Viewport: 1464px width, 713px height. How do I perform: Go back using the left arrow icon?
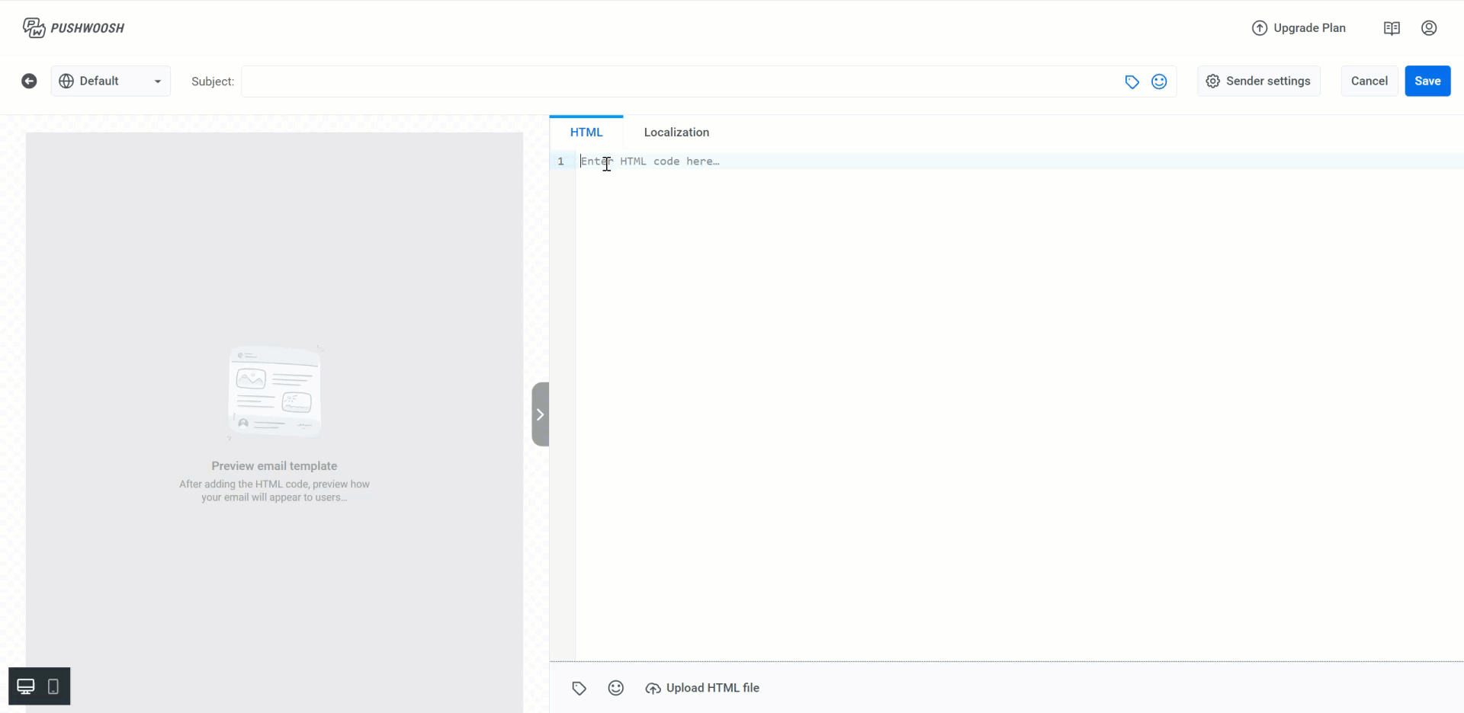point(29,82)
